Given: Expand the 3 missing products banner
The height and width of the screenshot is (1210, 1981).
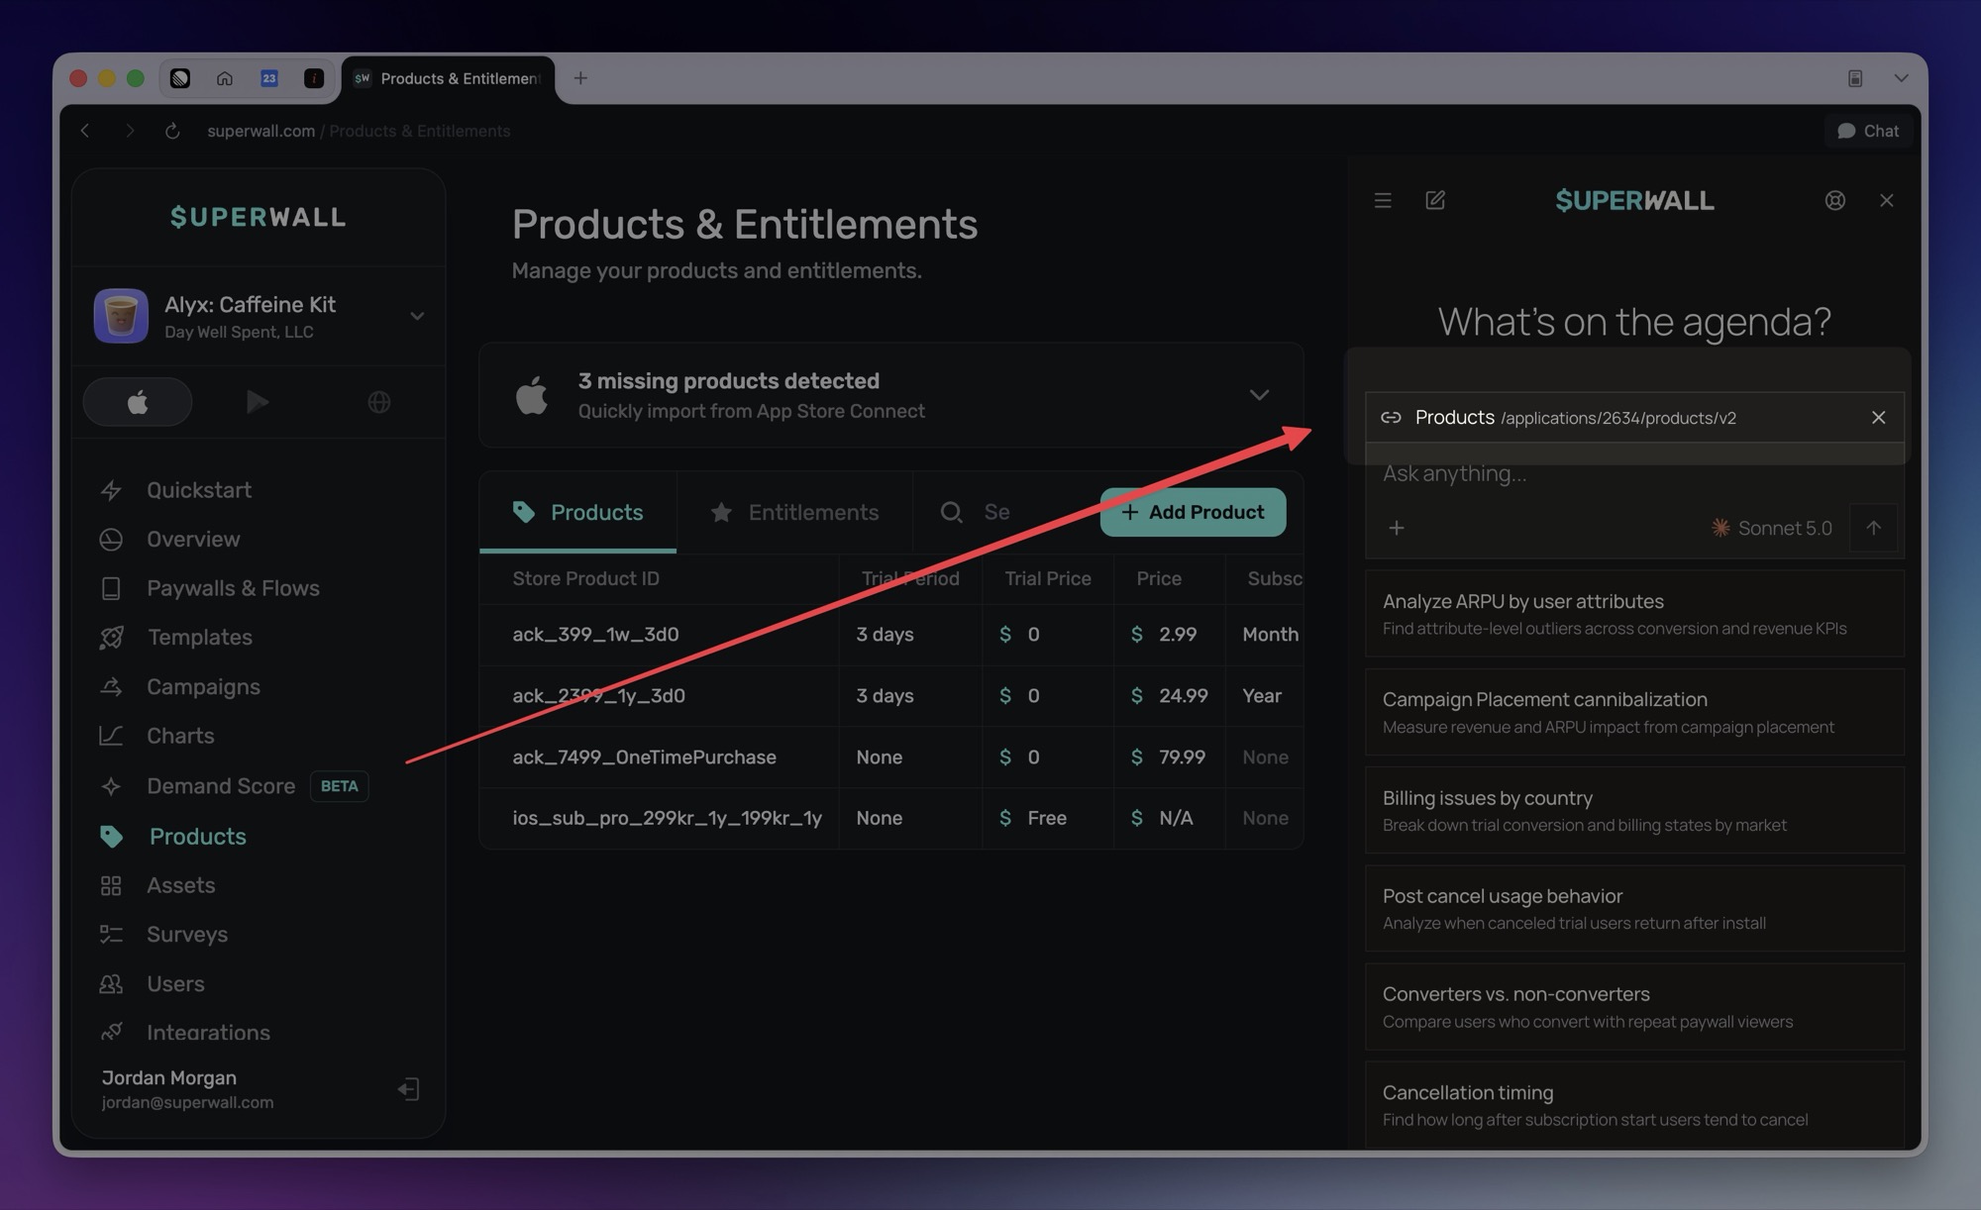Looking at the screenshot, I should coord(1259,395).
